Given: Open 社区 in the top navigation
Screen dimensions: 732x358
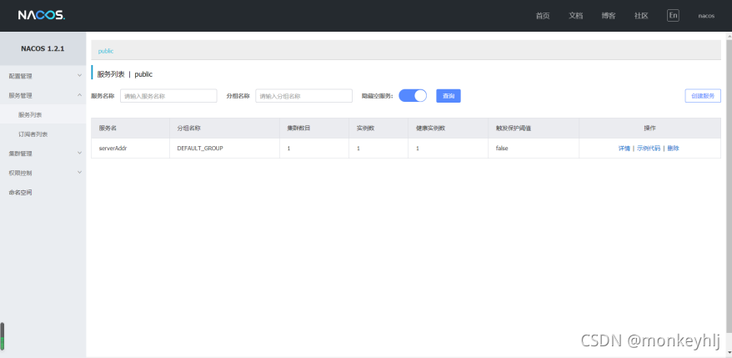Looking at the screenshot, I should coord(641,16).
